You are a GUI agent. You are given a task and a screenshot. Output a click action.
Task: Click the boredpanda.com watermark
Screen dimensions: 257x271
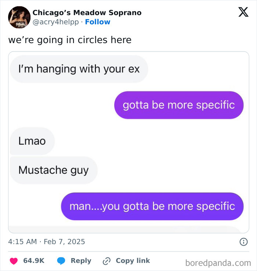click(x=218, y=263)
